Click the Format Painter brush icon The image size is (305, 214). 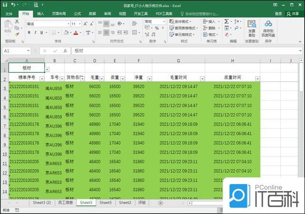(x=17, y=34)
